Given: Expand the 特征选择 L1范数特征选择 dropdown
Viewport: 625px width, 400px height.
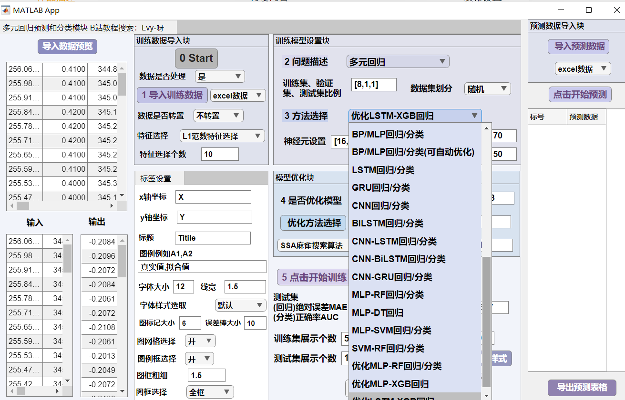Looking at the screenshot, I should pyautogui.click(x=222, y=136).
